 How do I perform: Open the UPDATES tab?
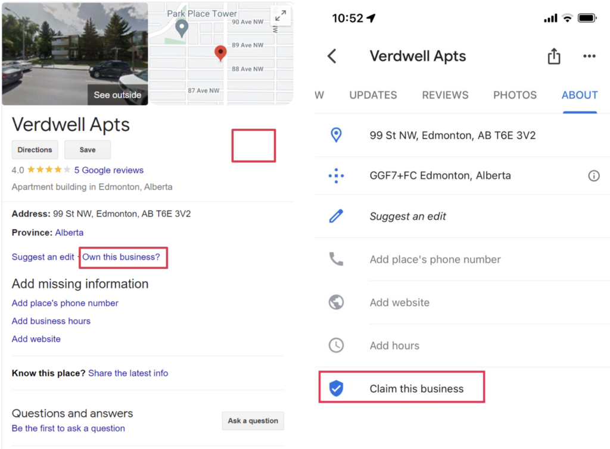[x=373, y=95]
